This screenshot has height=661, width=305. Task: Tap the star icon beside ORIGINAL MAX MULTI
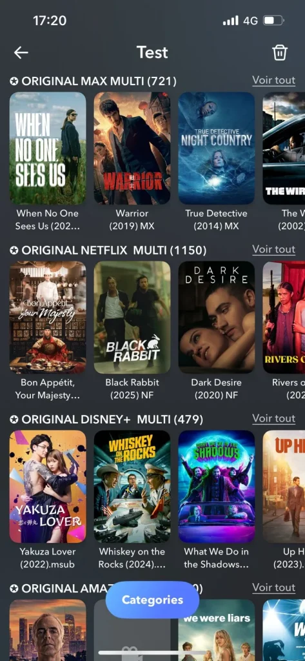click(14, 81)
